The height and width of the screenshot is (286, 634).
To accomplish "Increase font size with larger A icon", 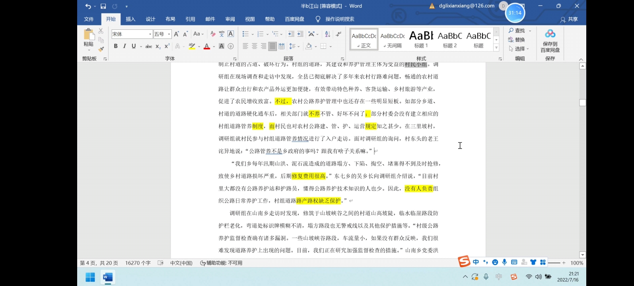I will pos(177,34).
